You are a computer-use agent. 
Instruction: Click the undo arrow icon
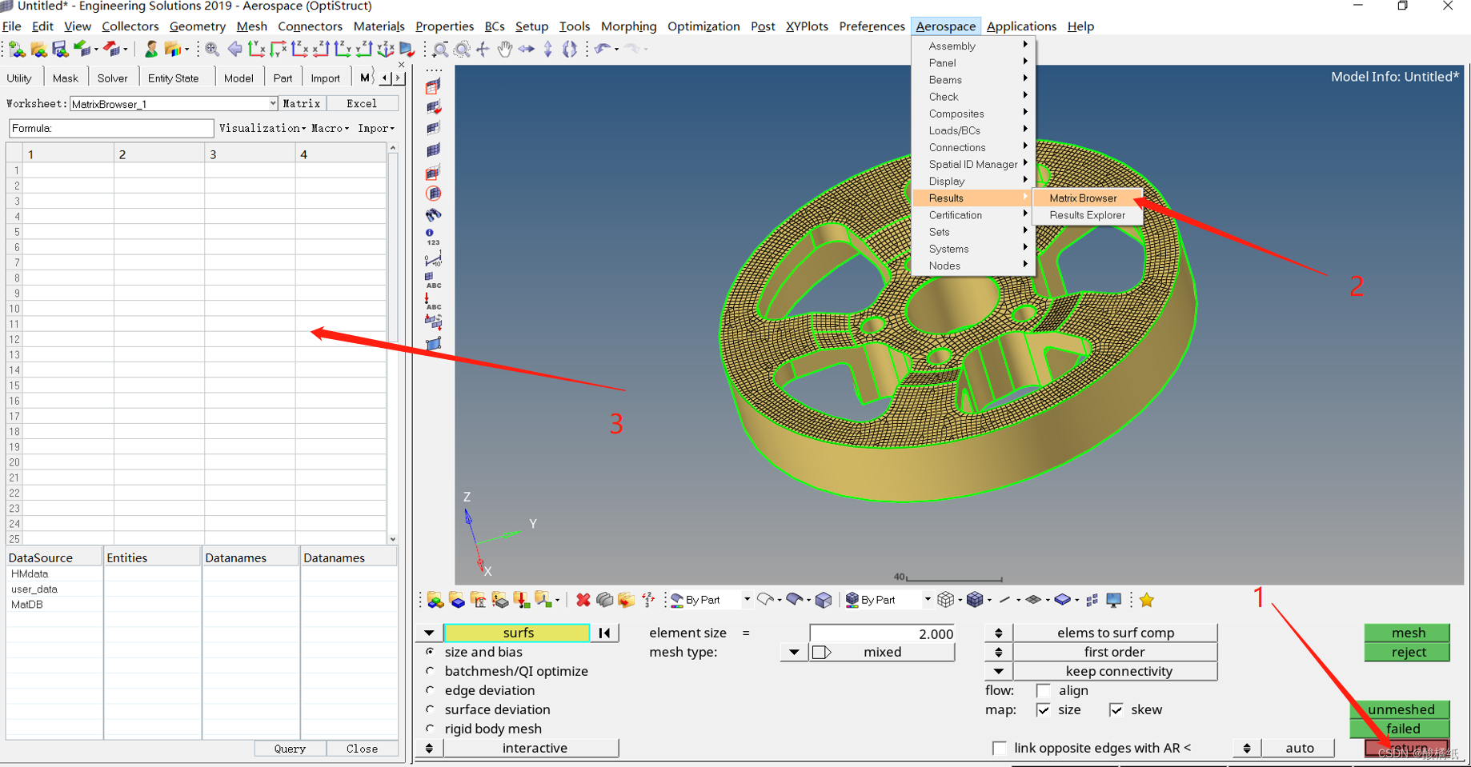tap(602, 50)
